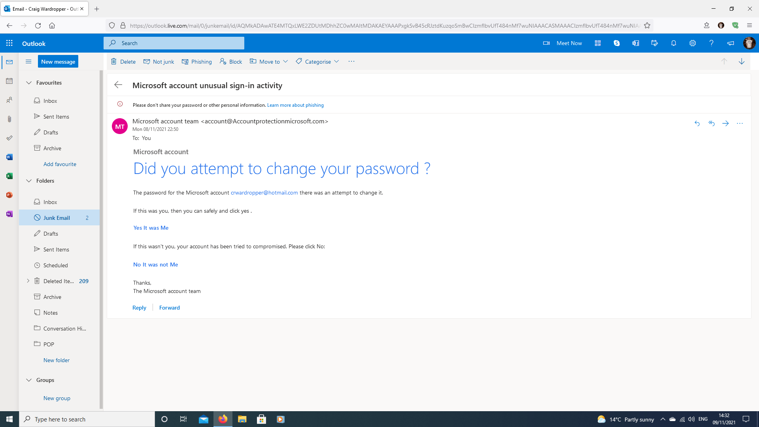Viewport: 759px width, 427px height.
Task: Click the Yes It was Me link
Action: pyautogui.click(x=151, y=228)
